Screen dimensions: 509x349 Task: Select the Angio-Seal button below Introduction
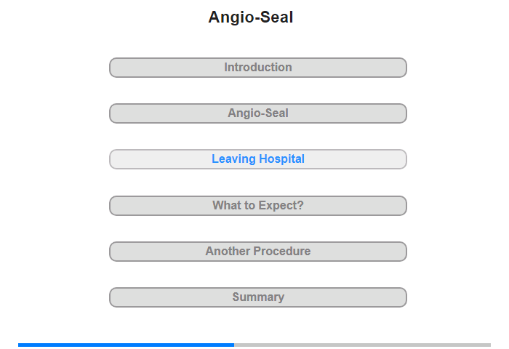pos(257,113)
